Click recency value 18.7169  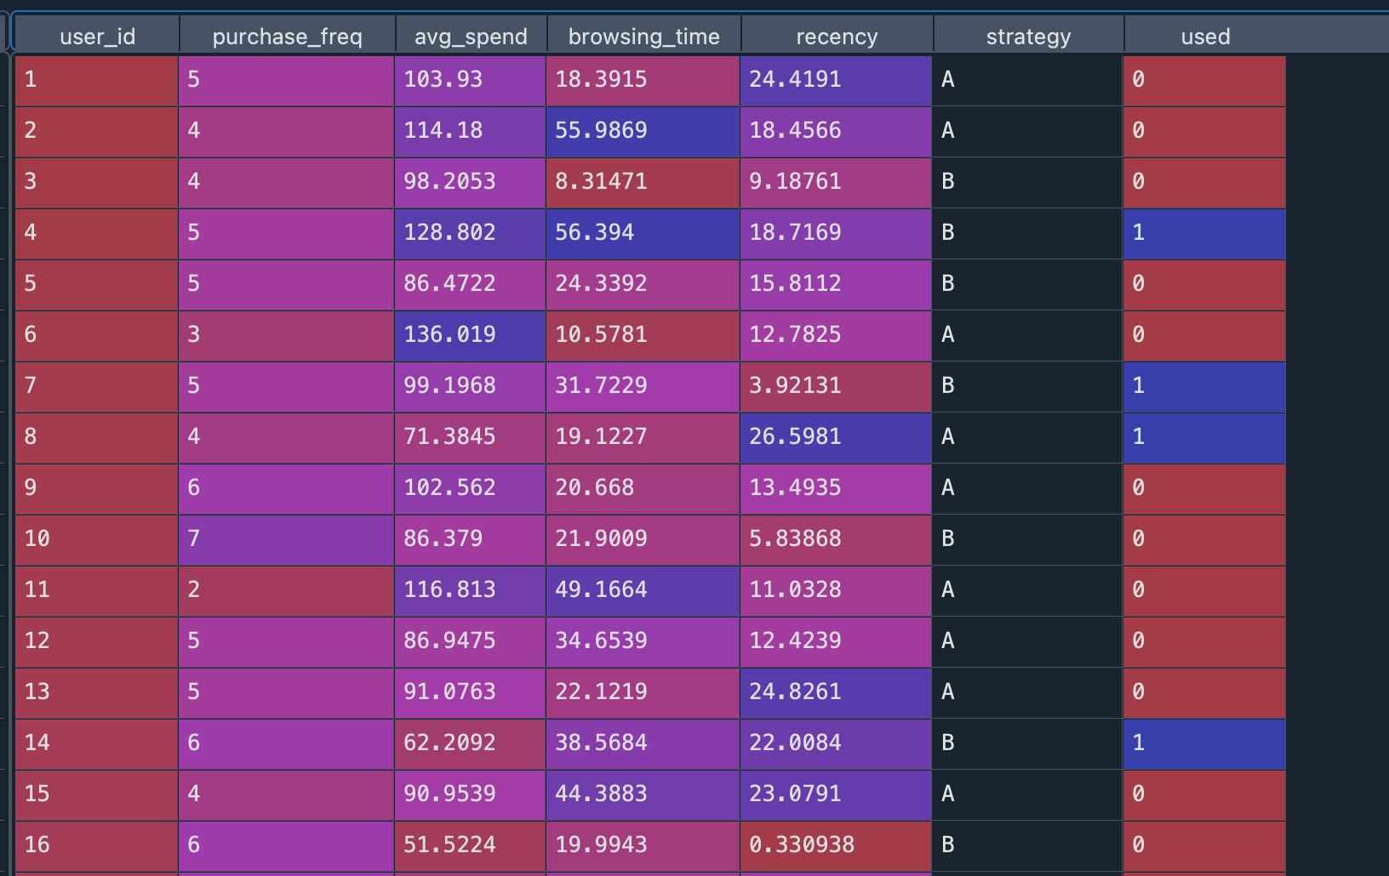[836, 234]
